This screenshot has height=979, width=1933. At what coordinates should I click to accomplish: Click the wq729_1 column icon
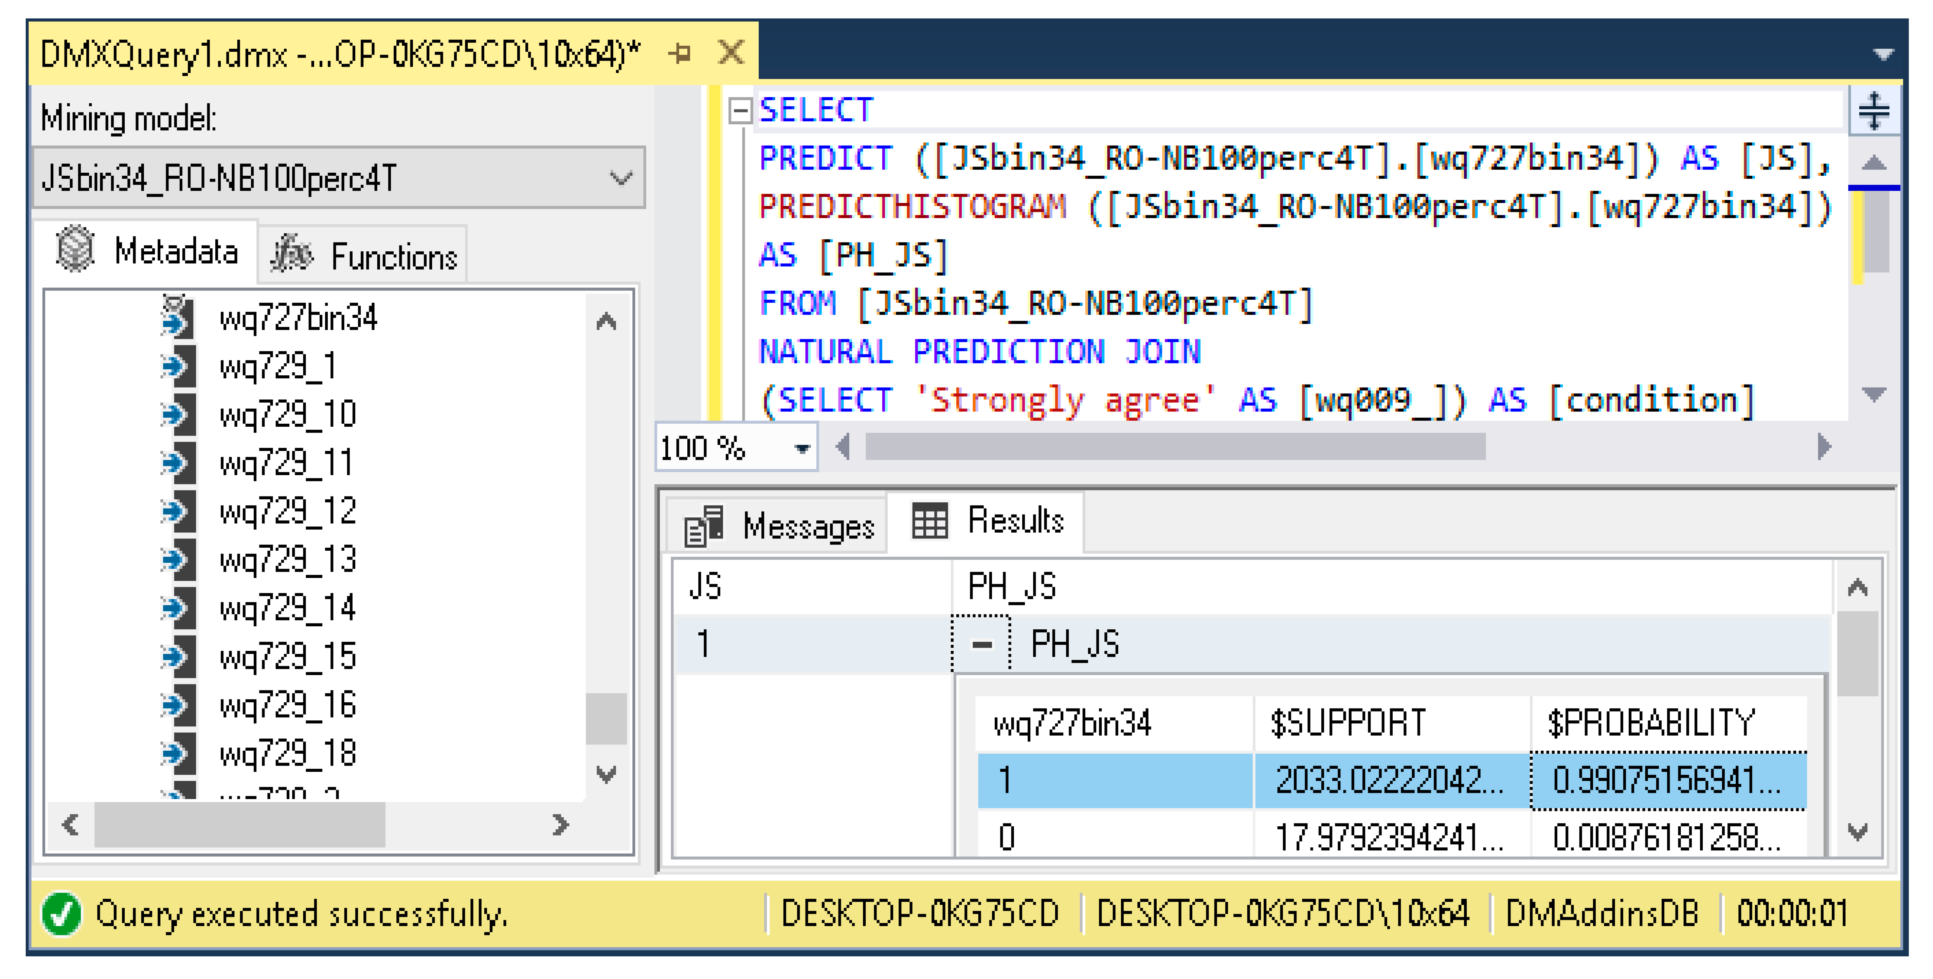[x=177, y=366]
